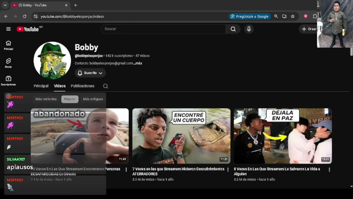The width and height of the screenshot is (353, 199).
Task: Open title '7 Veces en las que Streamers Hicieron Descubrimientos'
Action: click(178, 171)
